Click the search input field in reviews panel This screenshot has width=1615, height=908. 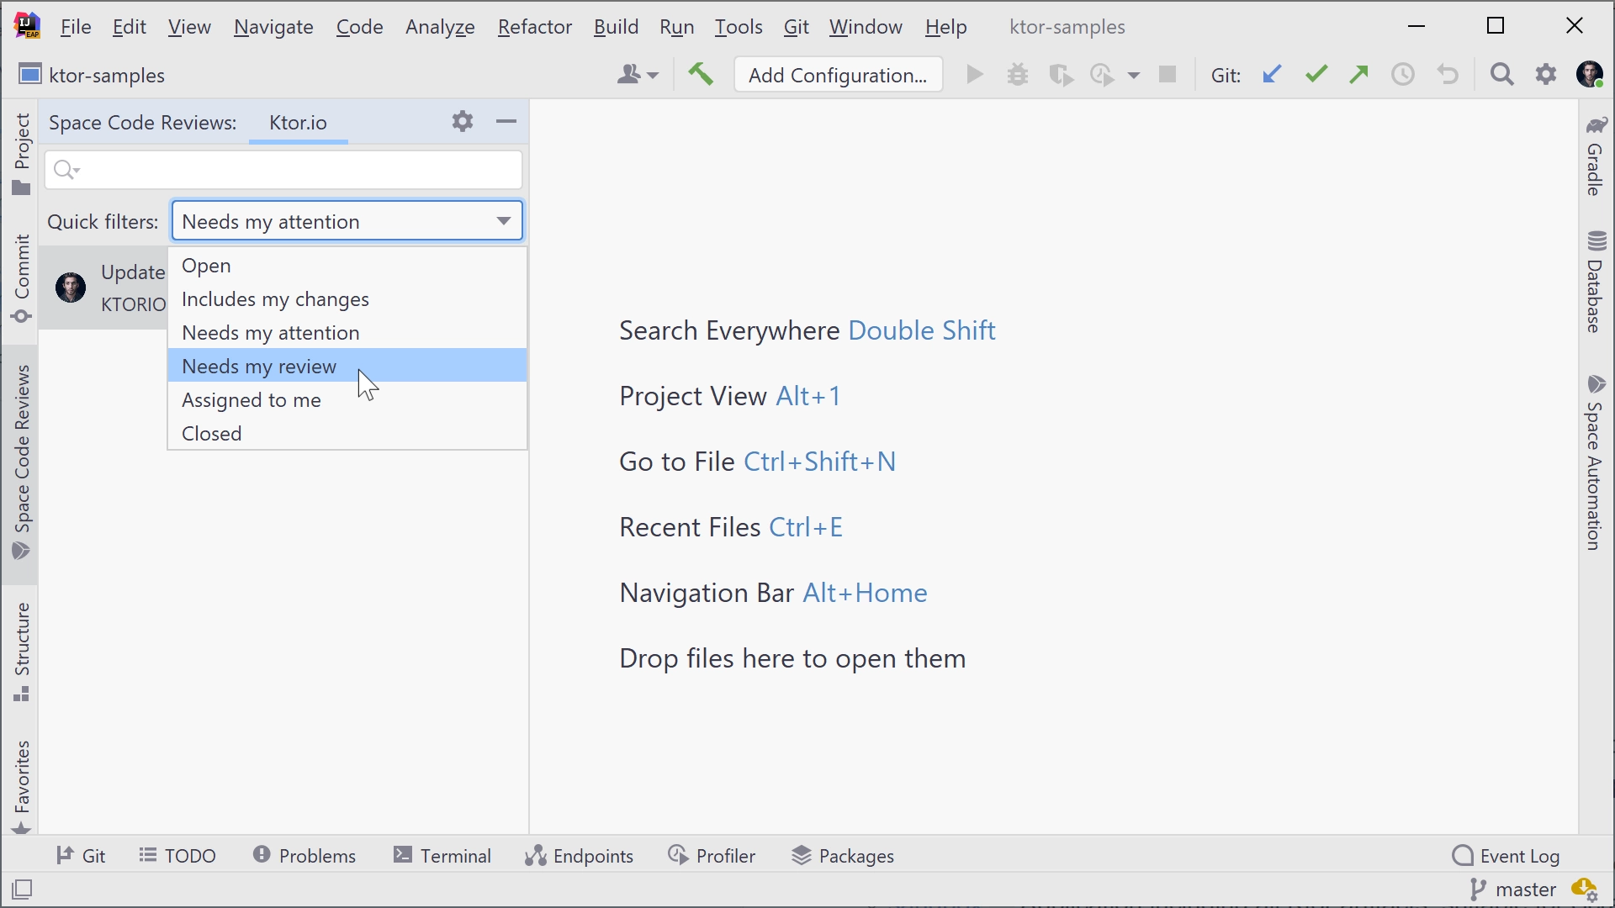pyautogui.click(x=284, y=168)
